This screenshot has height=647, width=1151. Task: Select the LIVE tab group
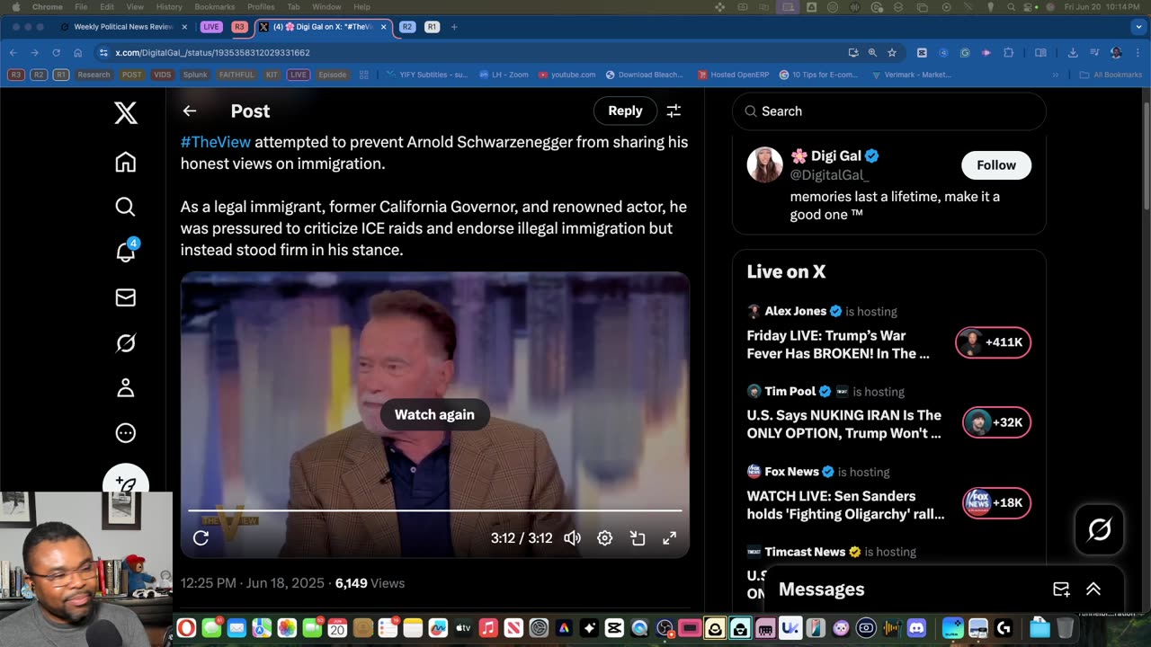pyautogui.click(x=210, y=27)
